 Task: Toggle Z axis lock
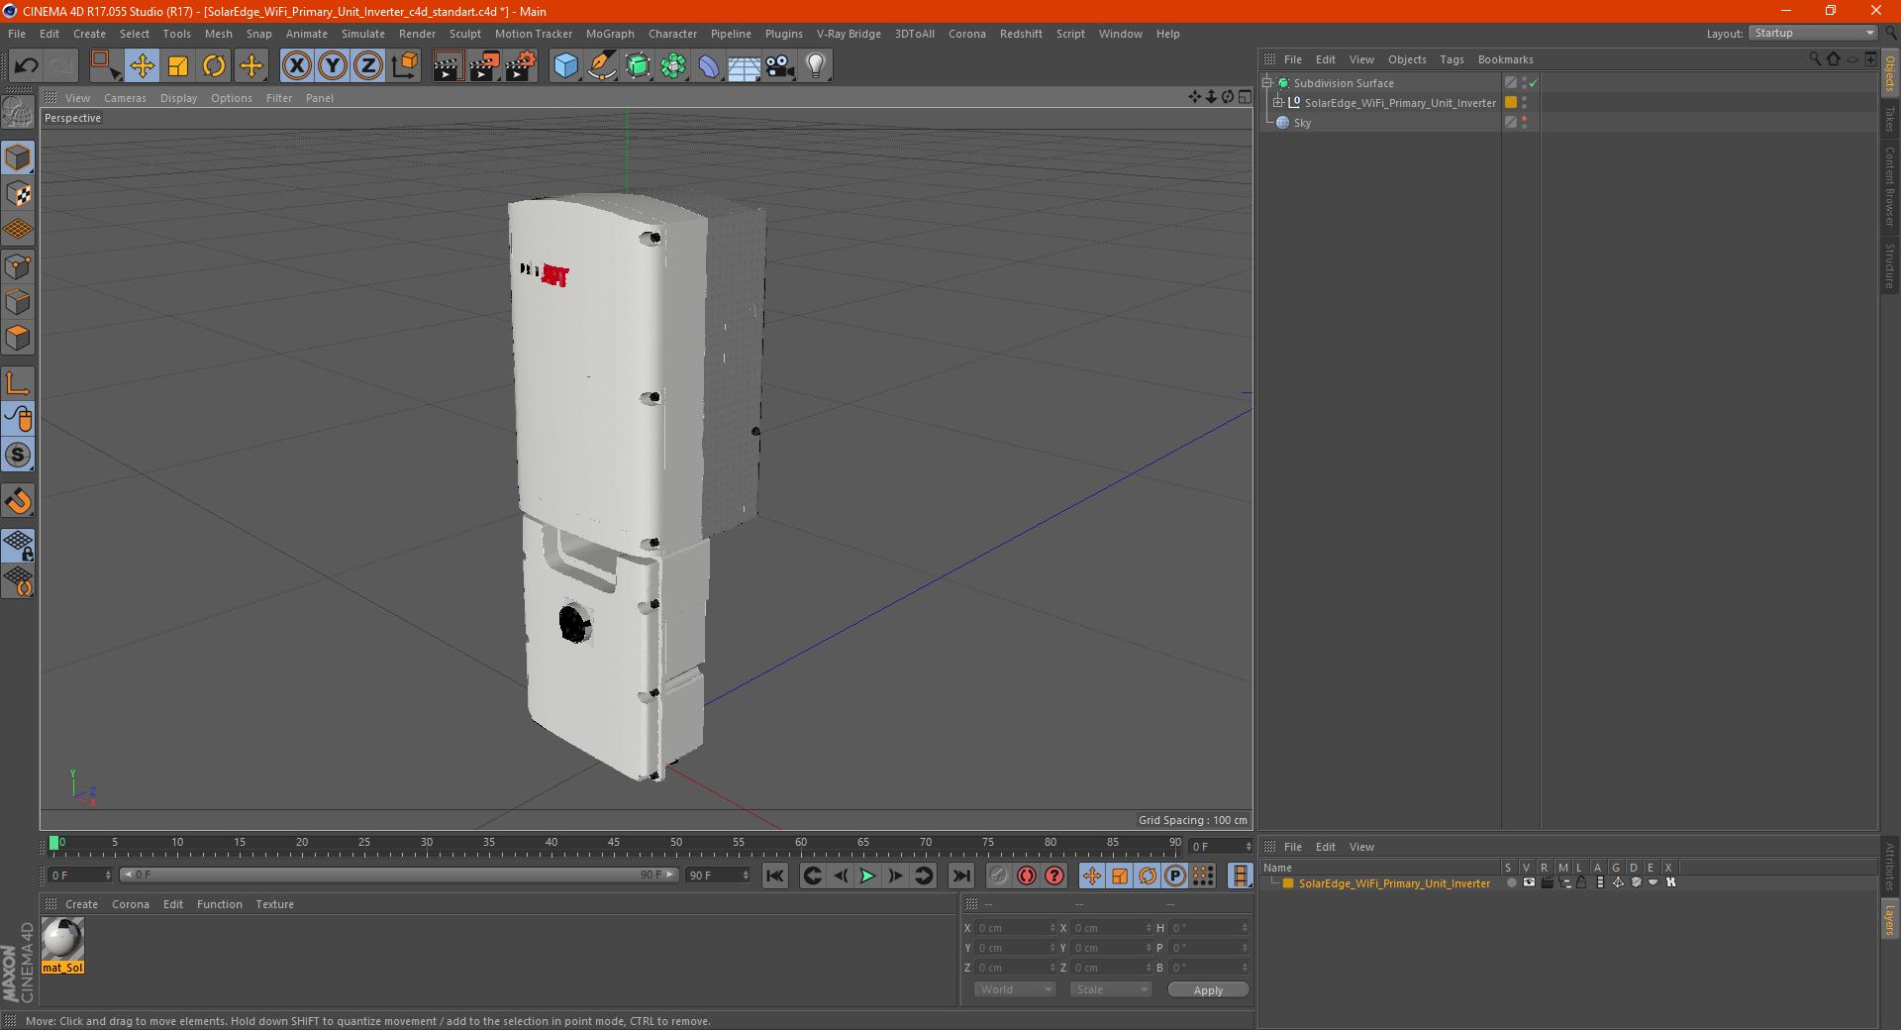368,66
